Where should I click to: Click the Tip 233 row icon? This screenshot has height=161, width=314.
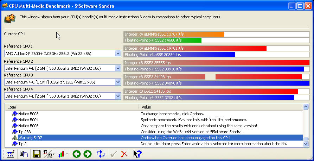15,132
